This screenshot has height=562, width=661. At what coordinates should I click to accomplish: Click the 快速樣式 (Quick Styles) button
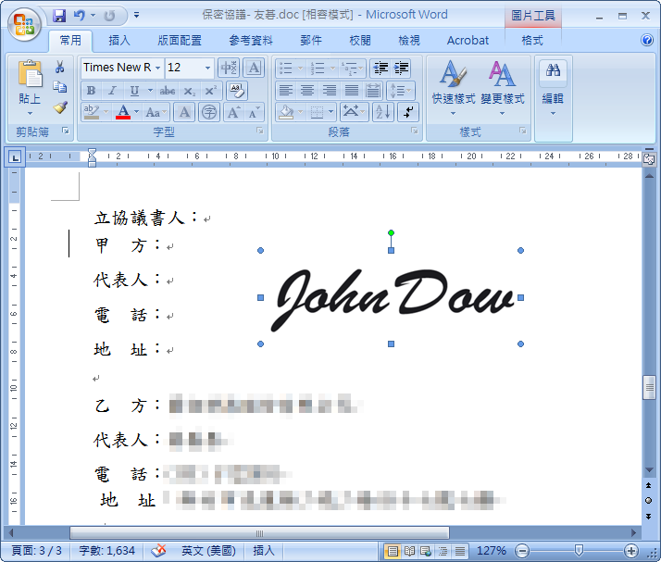(453, 85)
